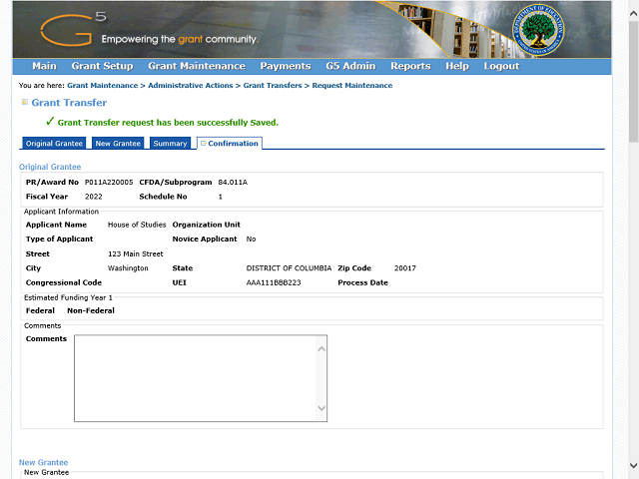Viewport: 639px width, 479px height.
Task: Click the Non-Federal label
Action: [91, 310]
